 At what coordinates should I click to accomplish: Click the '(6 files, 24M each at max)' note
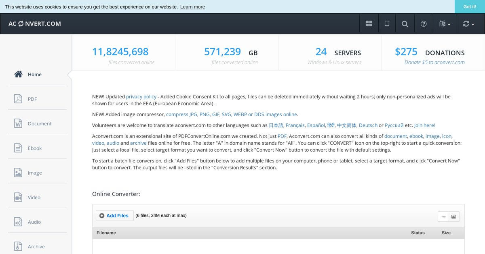point(161,215)
